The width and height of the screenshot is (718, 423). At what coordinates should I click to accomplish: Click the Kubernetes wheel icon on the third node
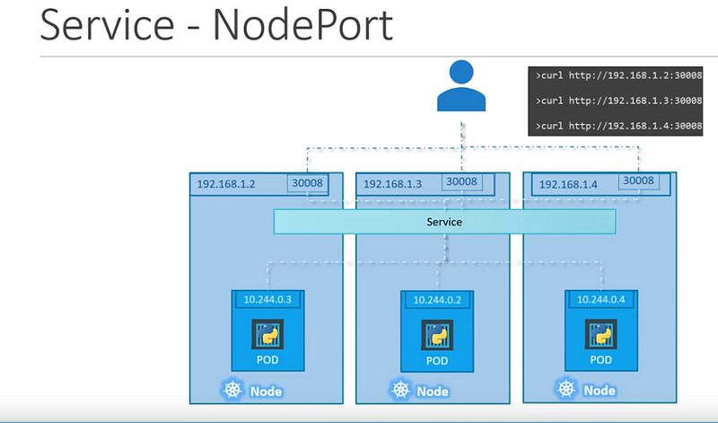click(566, 389)
